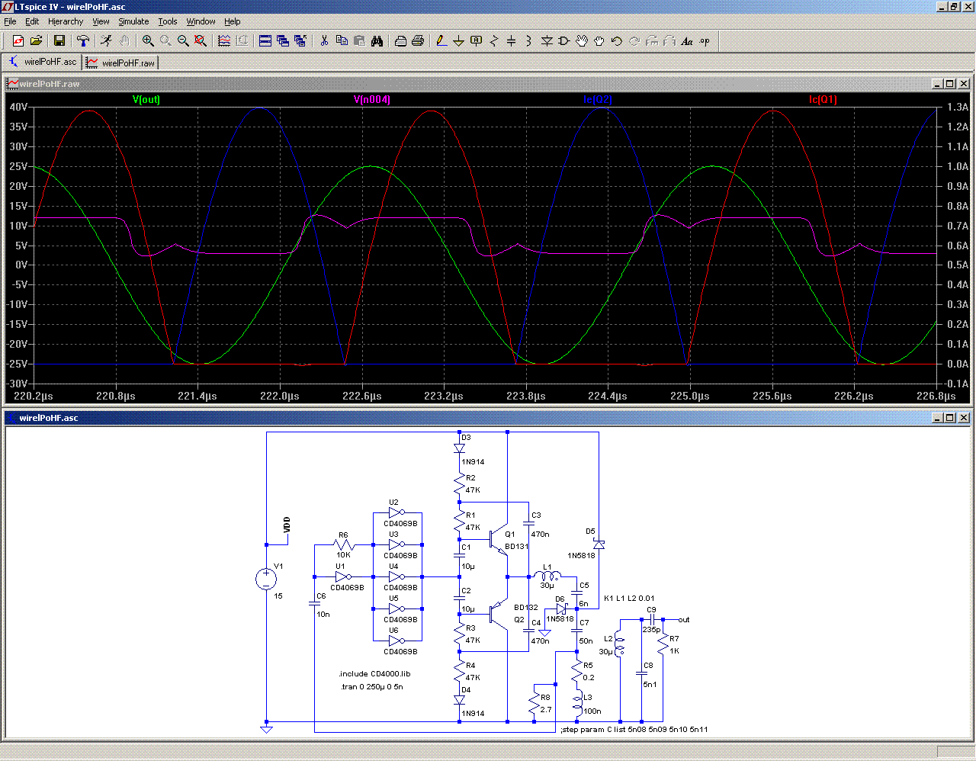The width and height of the screenshot is (976, 761).
Task: Select the Diode component tool
Action: [x=547, y=41]
